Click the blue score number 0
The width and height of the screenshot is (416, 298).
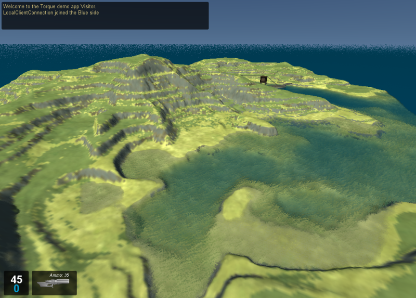click(17, 289)
